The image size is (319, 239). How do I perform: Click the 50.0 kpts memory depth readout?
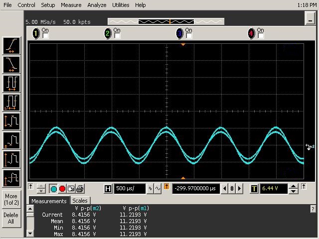click(x=77, y=22)
